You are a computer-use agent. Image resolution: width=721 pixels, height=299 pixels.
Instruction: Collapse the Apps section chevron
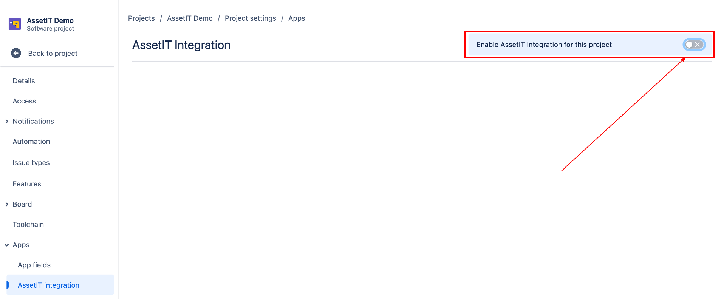pos(7,245)
